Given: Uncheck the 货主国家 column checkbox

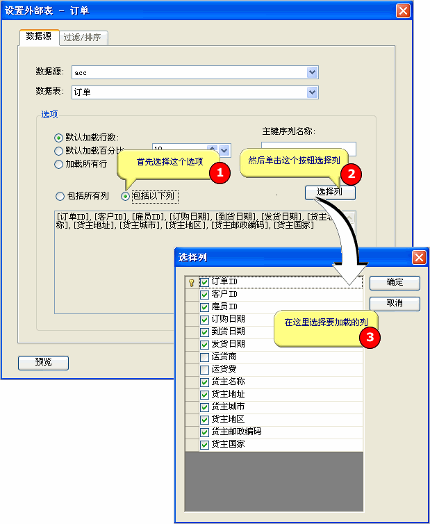Looking at the screenshot, I should click(x=204, y=445).
